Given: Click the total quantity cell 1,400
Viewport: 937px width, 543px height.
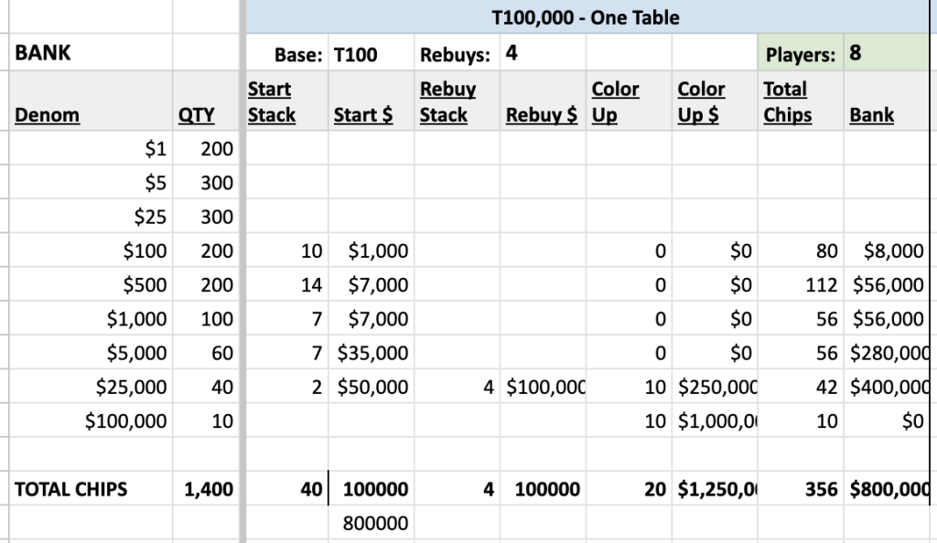Looking at the screenshot, I should point(206,489).
